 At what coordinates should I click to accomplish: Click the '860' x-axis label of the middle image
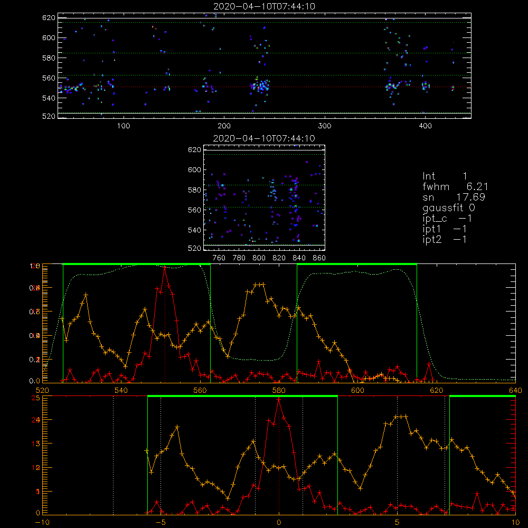point(319,258)
